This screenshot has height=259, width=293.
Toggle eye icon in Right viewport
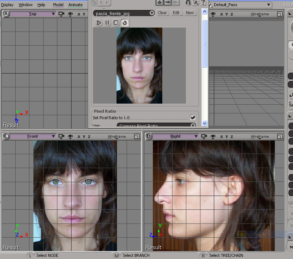[213, 137]
